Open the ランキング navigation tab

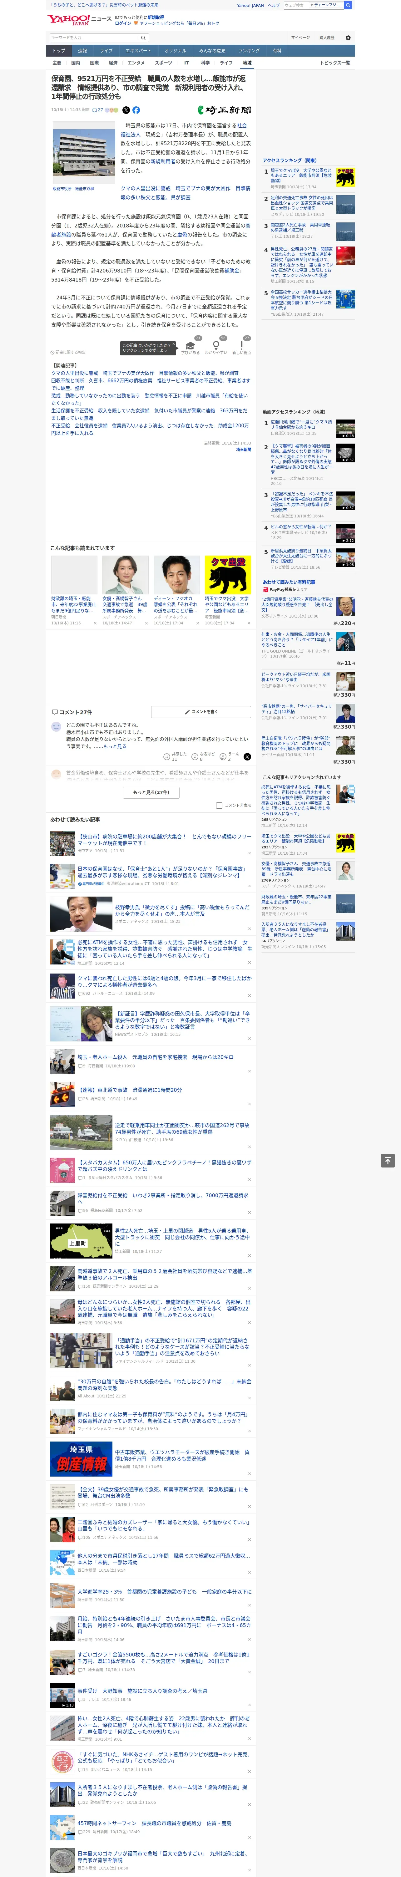tap(249, 51)
